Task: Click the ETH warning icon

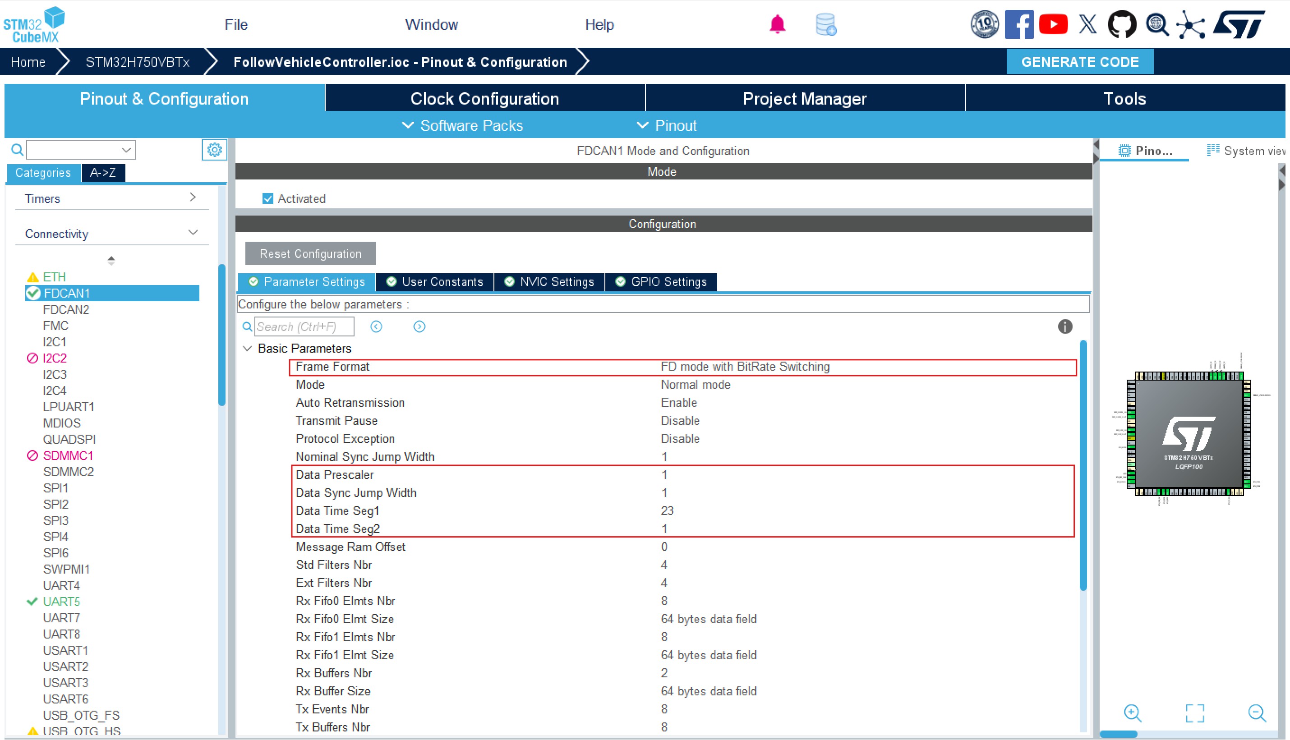Action: coord(32,277)
